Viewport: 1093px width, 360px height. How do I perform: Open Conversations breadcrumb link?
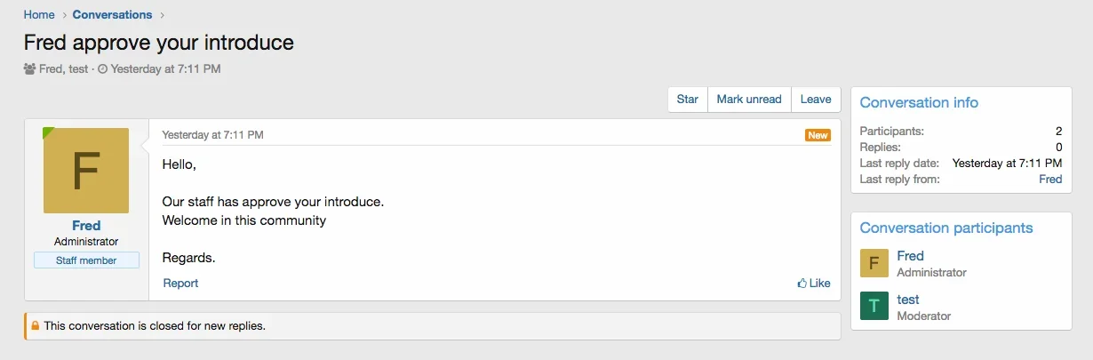point(112,14)
